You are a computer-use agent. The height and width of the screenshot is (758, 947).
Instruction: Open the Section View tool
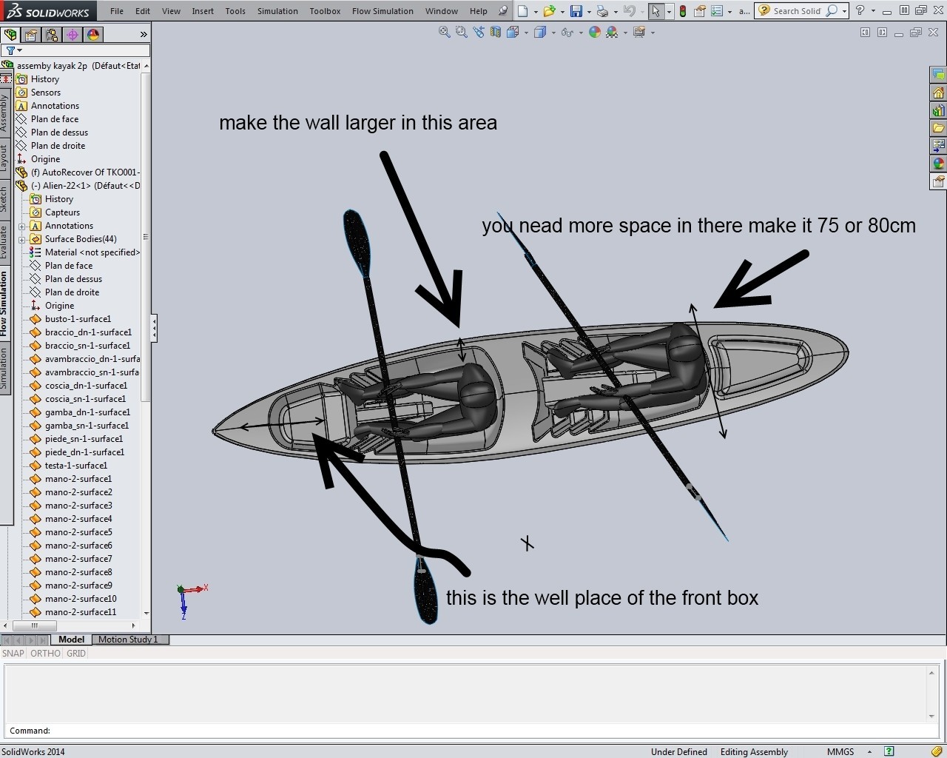[495, 32]
